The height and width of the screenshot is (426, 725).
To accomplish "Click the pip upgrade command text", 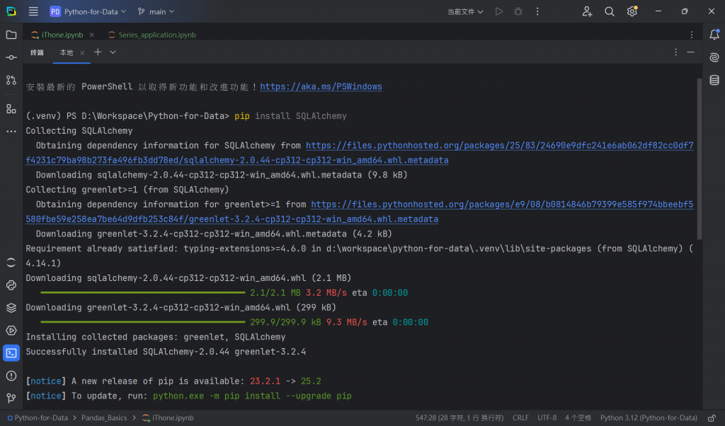I will (252, 396).
